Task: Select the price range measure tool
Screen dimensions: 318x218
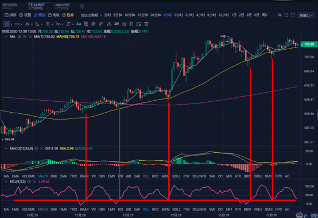Action: click(68, 24)
